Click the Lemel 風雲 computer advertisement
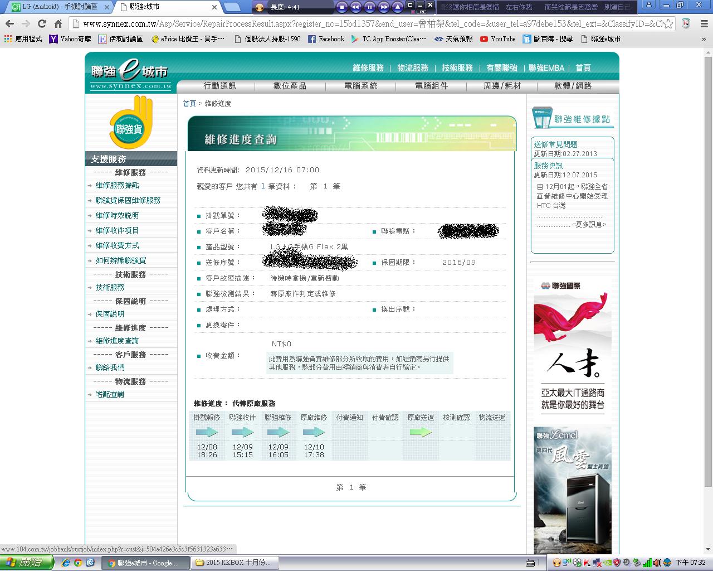Viewport: 713px width, 571px height. tap(573, 490)
